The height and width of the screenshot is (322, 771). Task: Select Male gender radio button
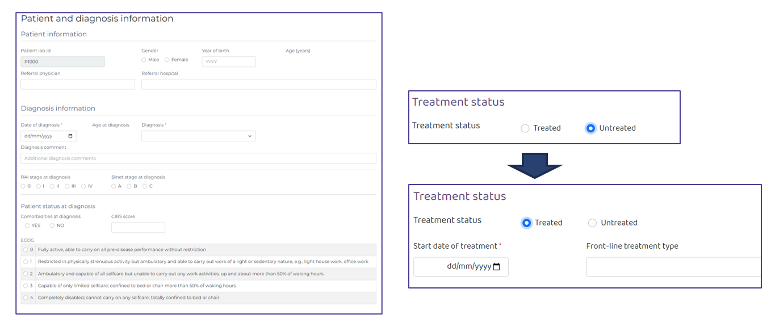[144, 60]
